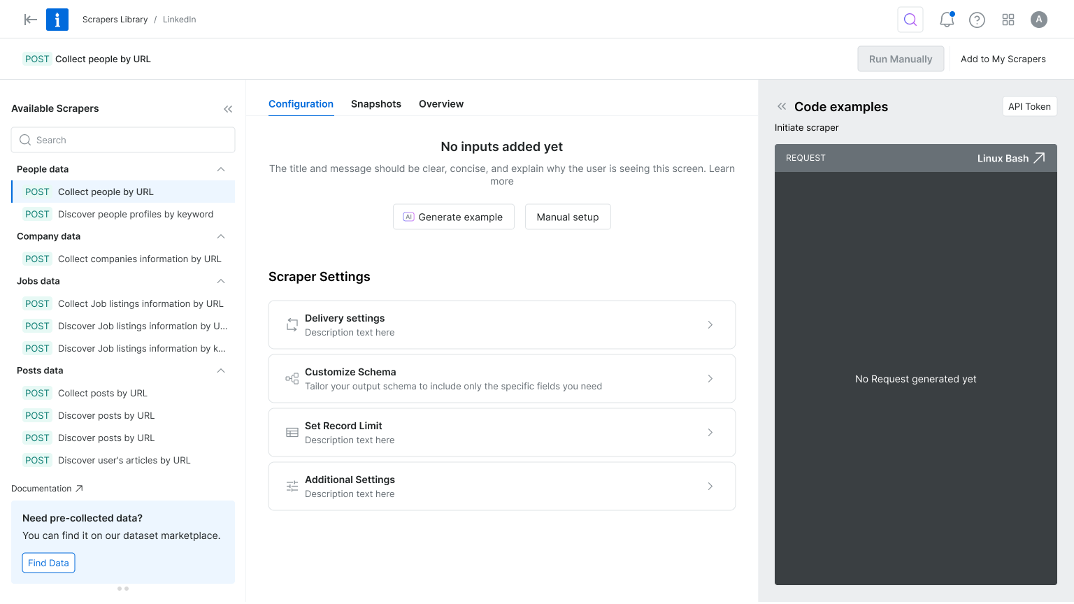This screenshot has width=1074, height=604.
Task: Click the Generate example button
Action: tap(453, 217)
